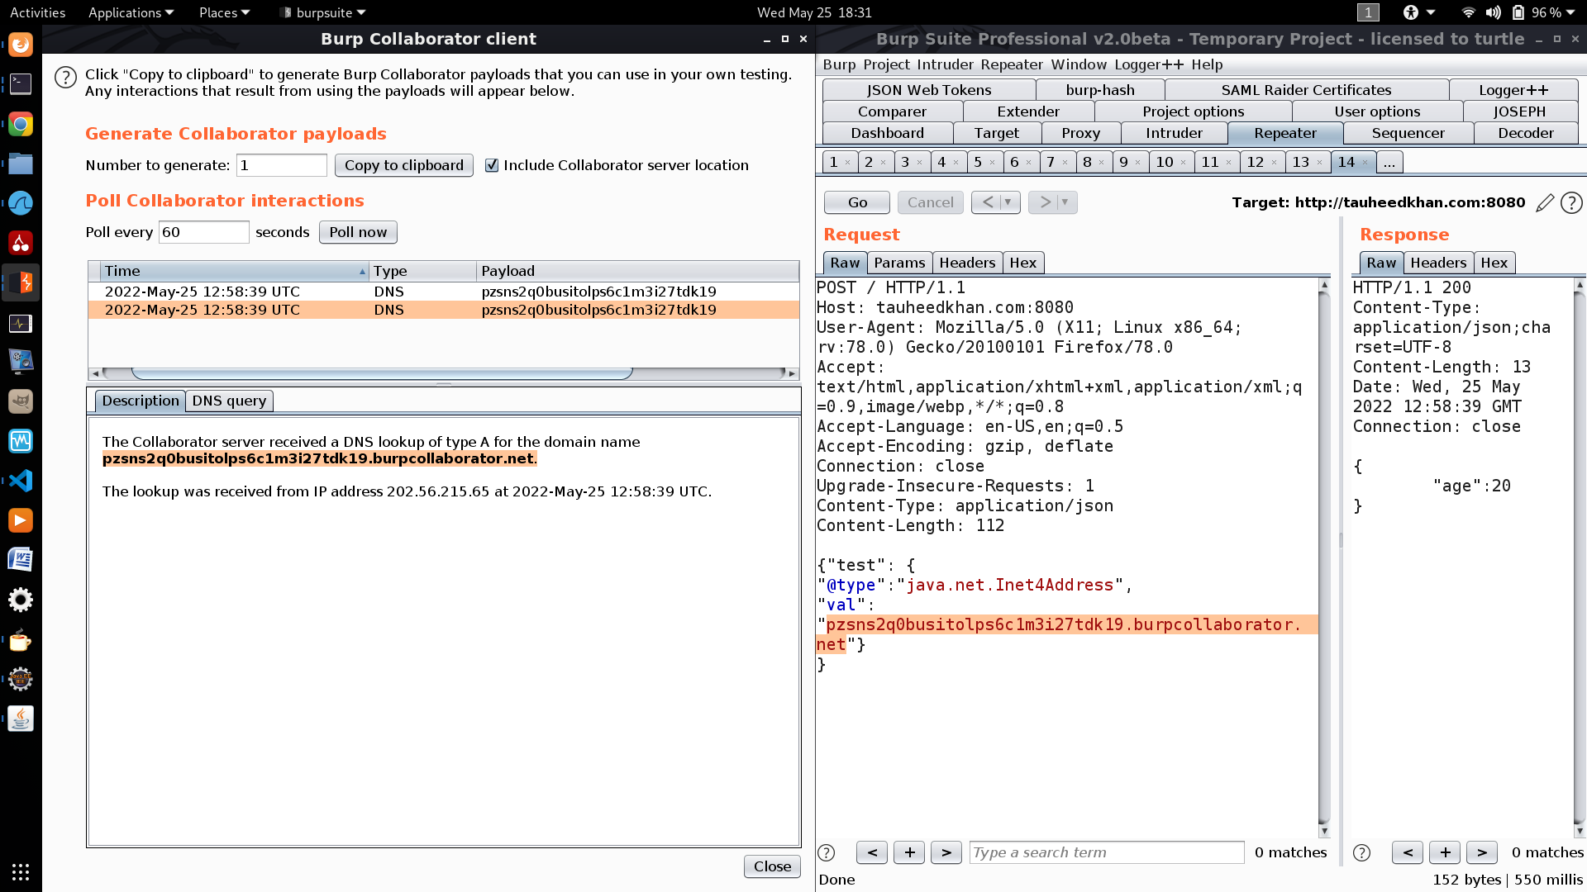The width and height of the screenshot is (1587, 892).
Task: Open the Java coffee cup dock icon
Action: coord(21,719)
